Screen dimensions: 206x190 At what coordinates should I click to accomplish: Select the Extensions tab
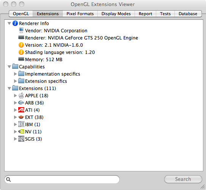point(48,14)
